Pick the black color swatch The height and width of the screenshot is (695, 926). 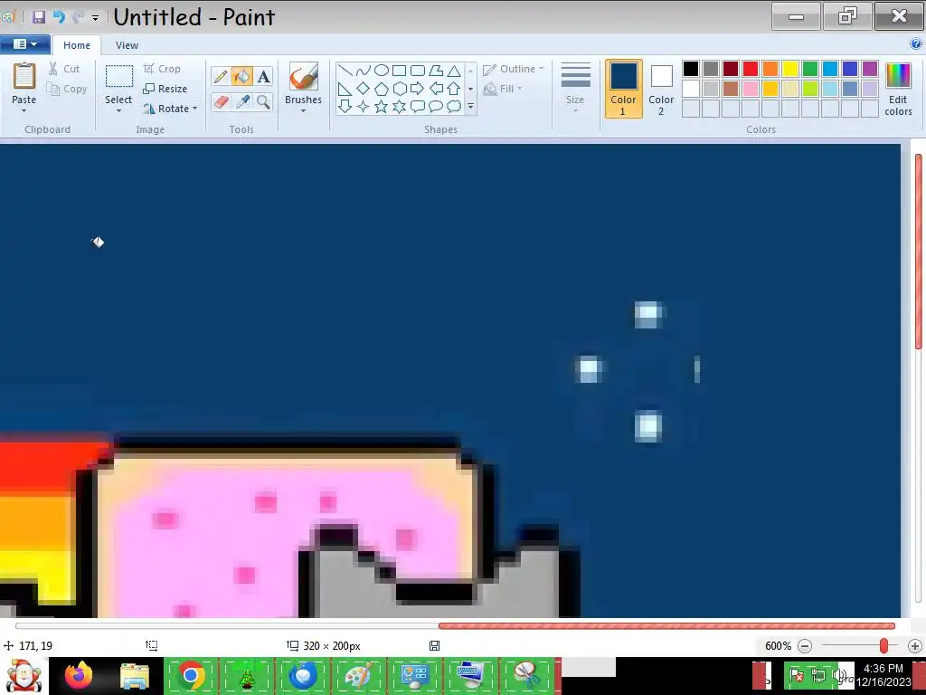point(691,69)
